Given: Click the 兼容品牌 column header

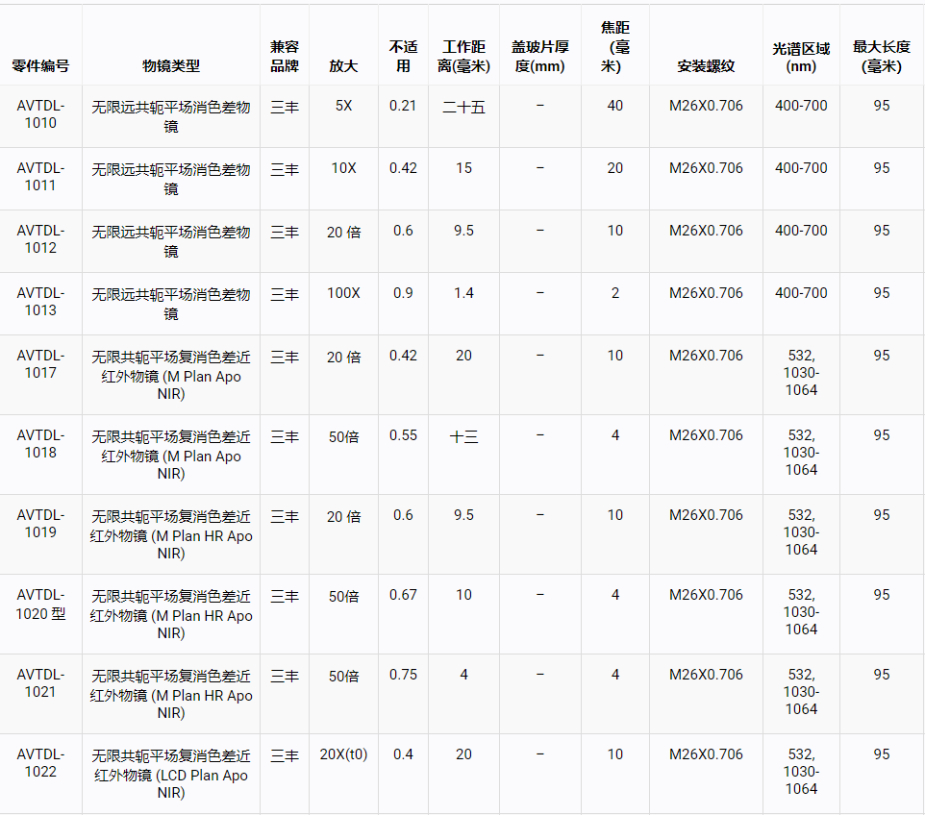Looking at the screenshot, I should 285,56.
